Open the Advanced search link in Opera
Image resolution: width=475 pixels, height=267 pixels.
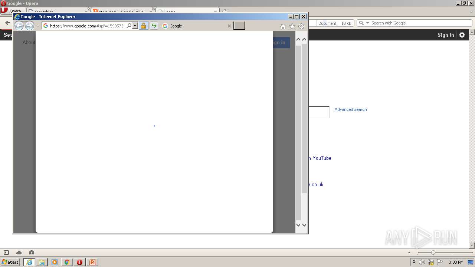tap(351, 109)
